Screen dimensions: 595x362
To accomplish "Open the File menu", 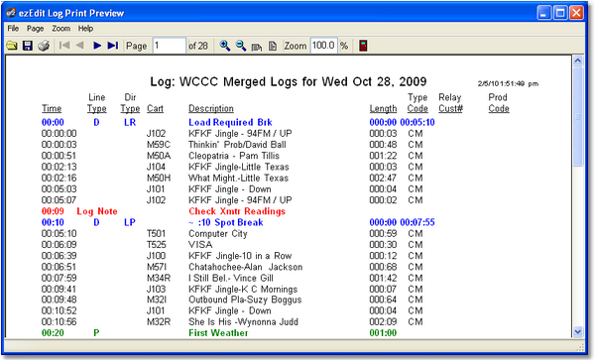I will [13, 29].
